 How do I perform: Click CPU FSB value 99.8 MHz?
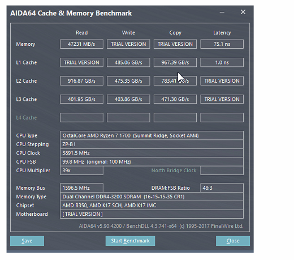[152, 162]
